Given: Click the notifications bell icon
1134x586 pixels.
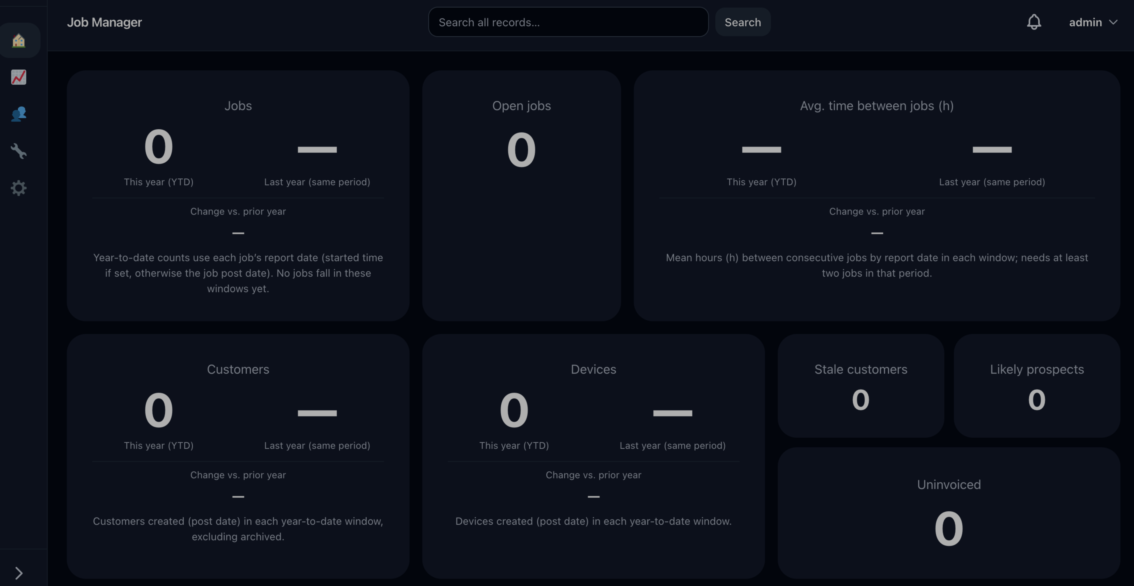Looking at the screenshot, I should pos(1034,22).
